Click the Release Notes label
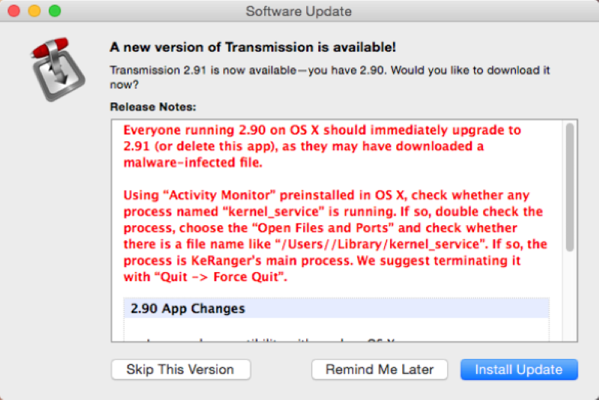Viewport: 599px width, 400px height. pos(153,107)
